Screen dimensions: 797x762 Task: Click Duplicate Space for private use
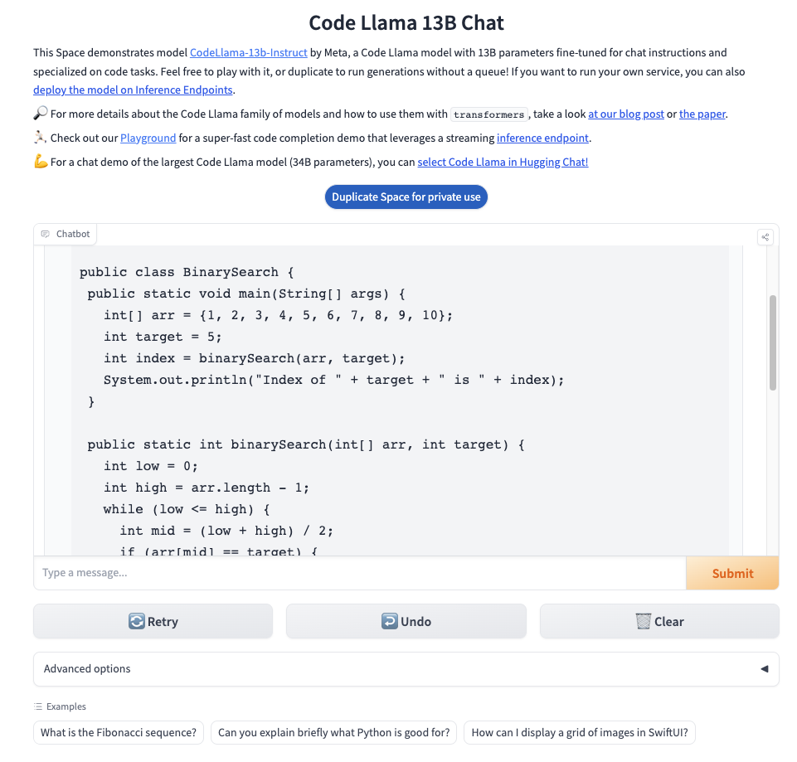(x=406, y=197)
